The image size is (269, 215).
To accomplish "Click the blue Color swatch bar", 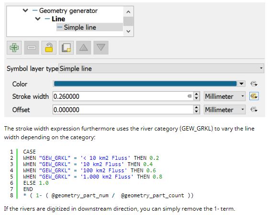I will pyautogui.click(x=145, y=84).
